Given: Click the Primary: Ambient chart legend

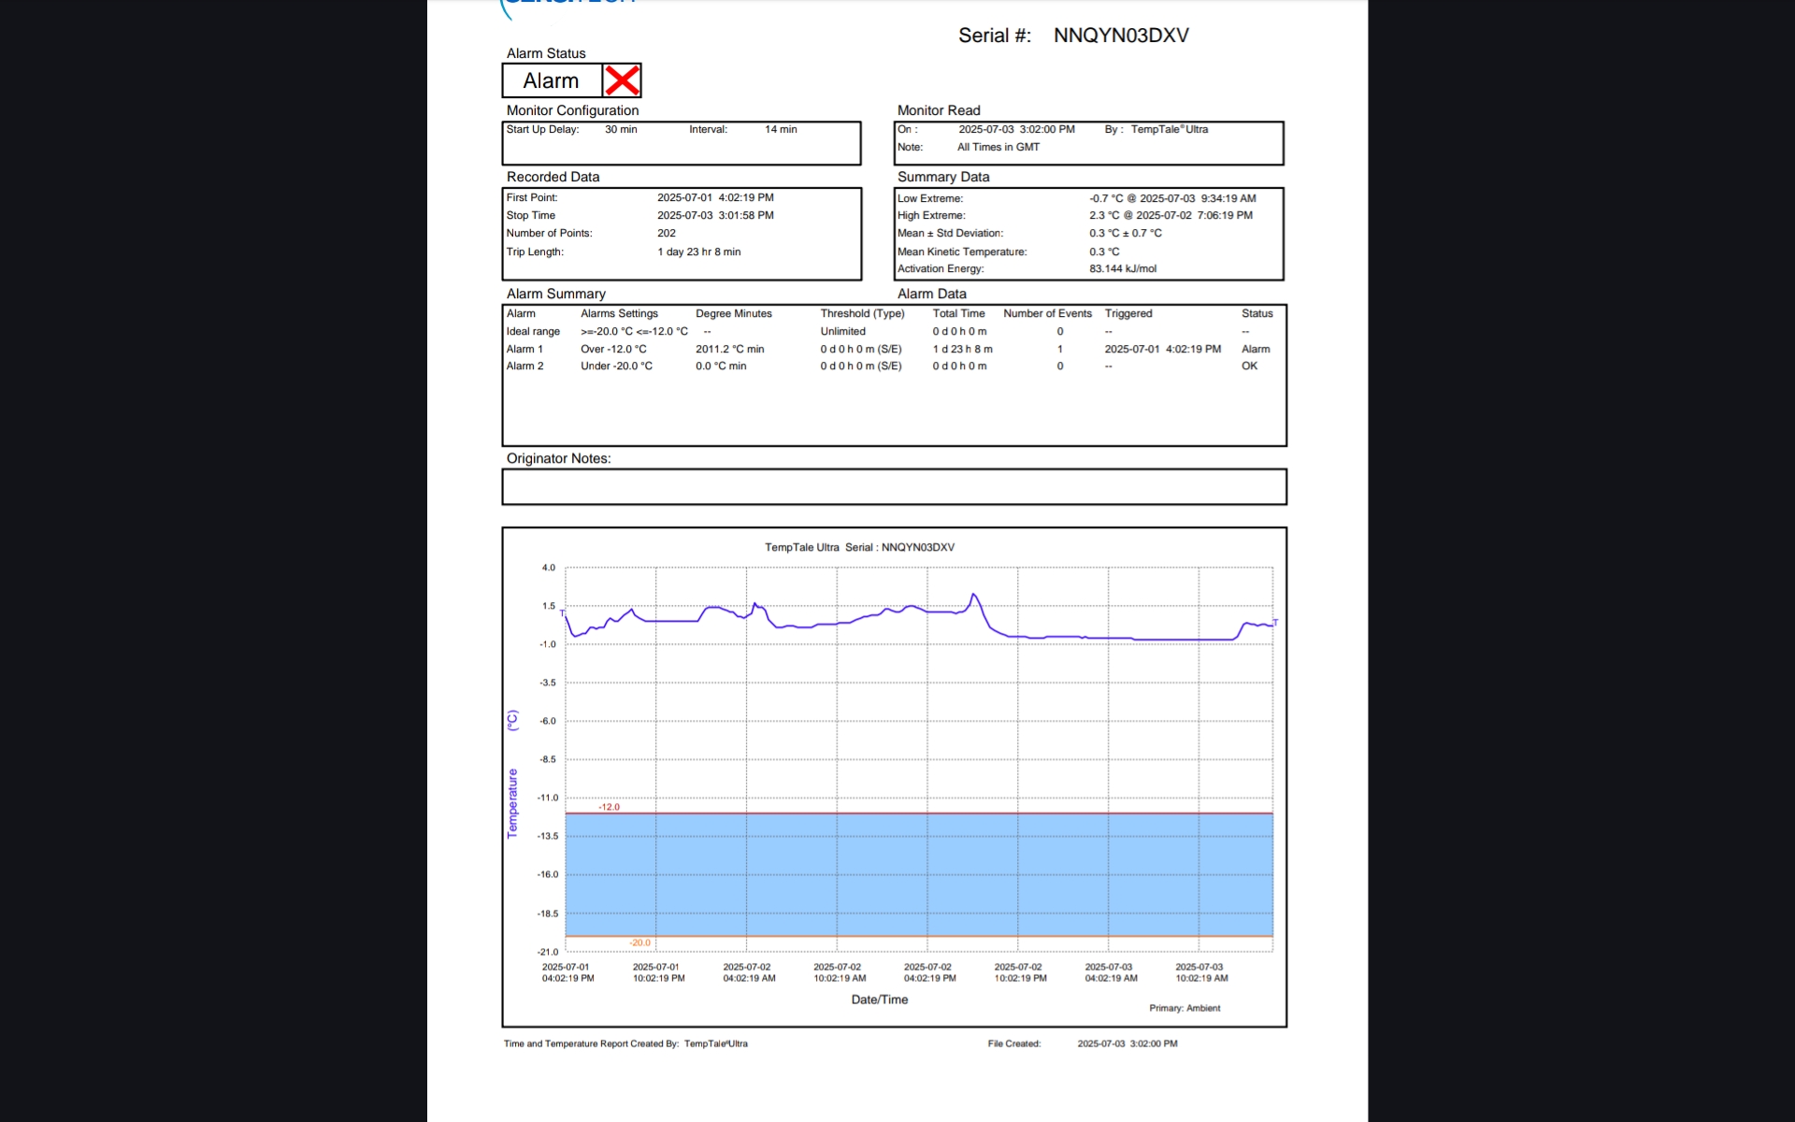Looking at the screenshot, I should (x=1185, y=1008).
